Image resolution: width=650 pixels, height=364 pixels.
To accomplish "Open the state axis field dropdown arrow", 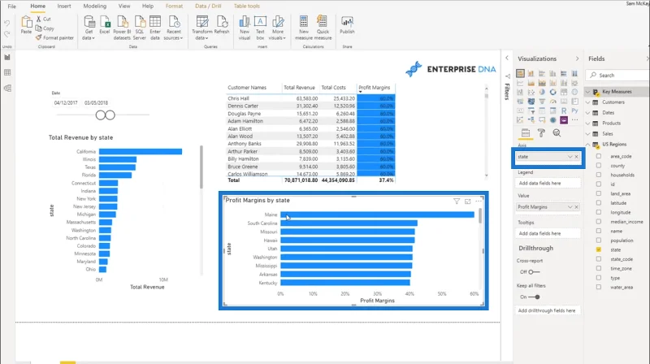I will coord(570,157).
